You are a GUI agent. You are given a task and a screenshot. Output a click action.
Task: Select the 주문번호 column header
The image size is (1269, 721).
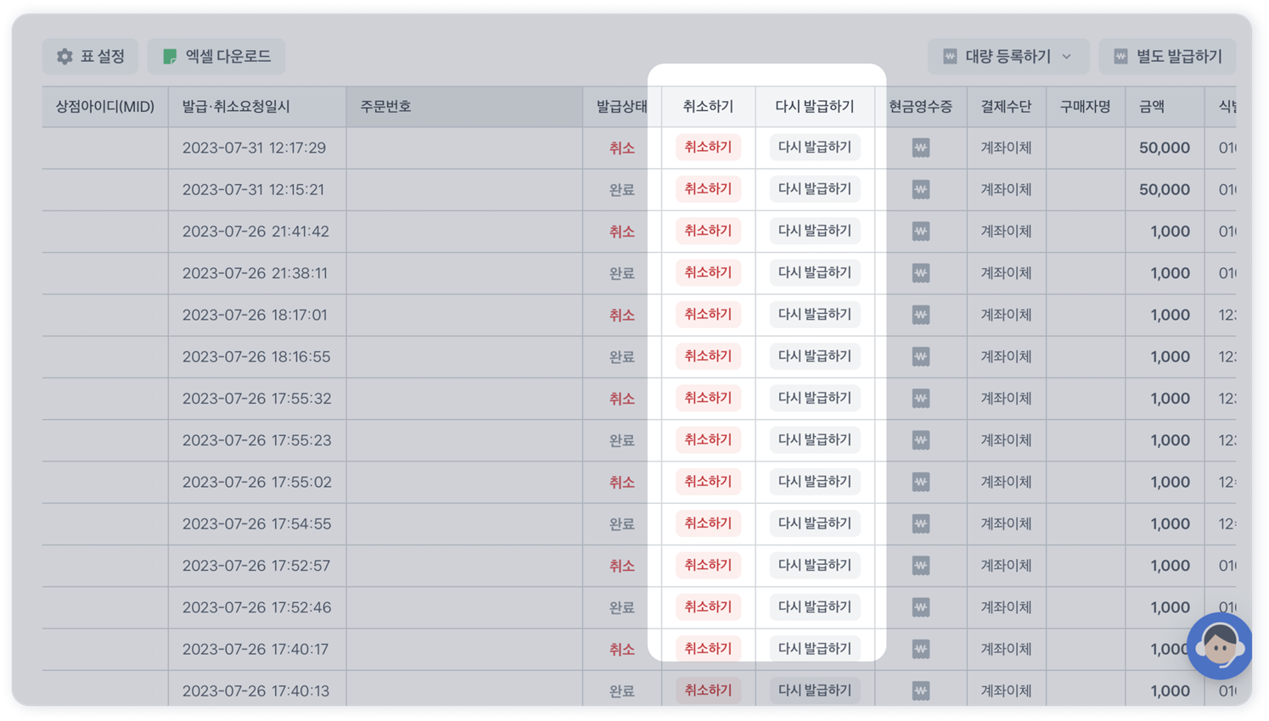pos(386,107)
